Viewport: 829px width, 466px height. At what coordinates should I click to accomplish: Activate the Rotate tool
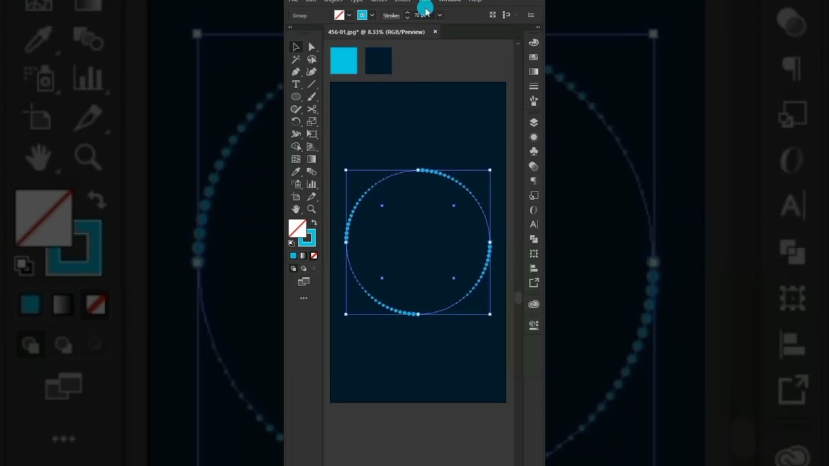[296, 122]
